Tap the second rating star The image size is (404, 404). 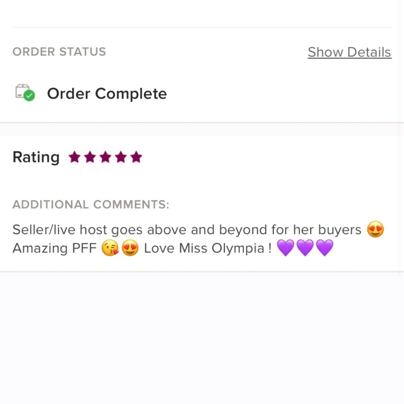point(90,157)
